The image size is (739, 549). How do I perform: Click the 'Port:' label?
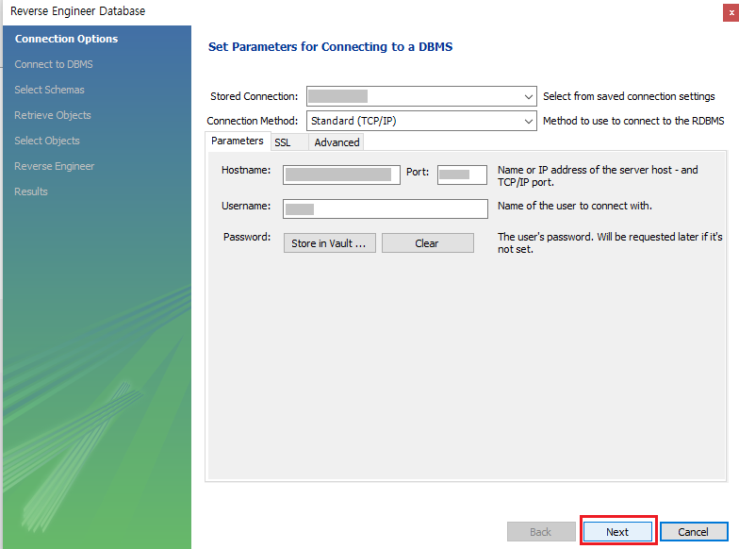(x=418, y=172)
